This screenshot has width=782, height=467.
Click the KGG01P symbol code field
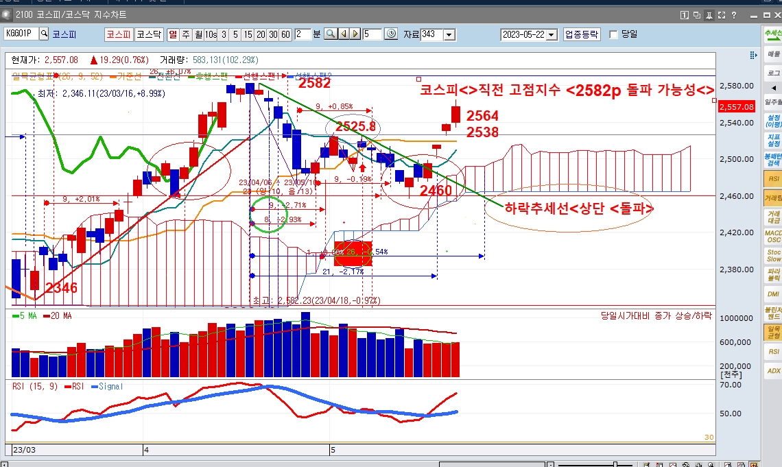pos(21,34)
